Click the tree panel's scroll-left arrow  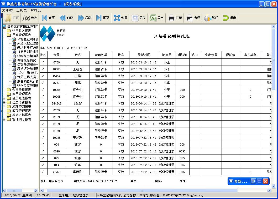4,191
